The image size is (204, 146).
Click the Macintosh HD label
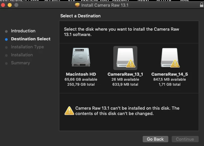[x=81, y=74]
